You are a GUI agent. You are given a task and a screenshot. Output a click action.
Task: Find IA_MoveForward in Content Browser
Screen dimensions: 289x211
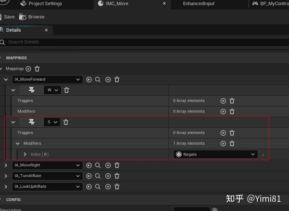98,80
